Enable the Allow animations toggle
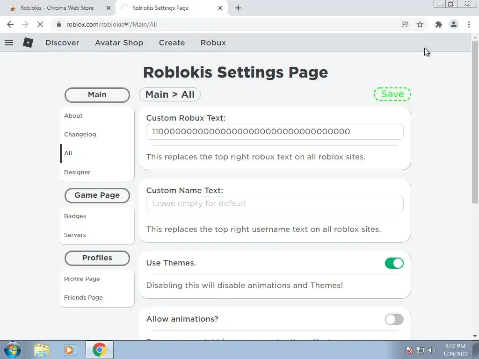Image resolution: width=479 pixels, height=359 pixels. click(394, 319)
